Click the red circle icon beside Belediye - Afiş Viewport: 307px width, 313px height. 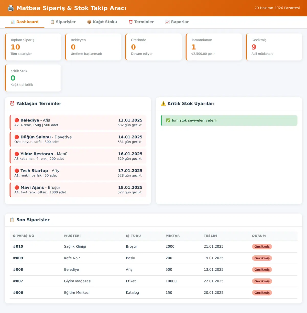point(17,120)
